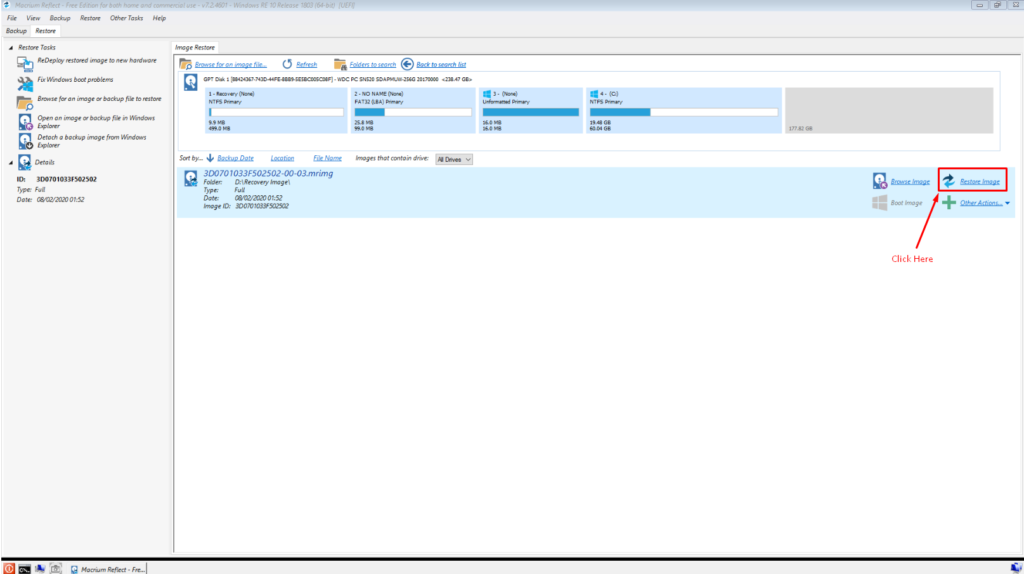Open the View menu
This screenshot has height=574, width=1024.
tap(33, 18)
